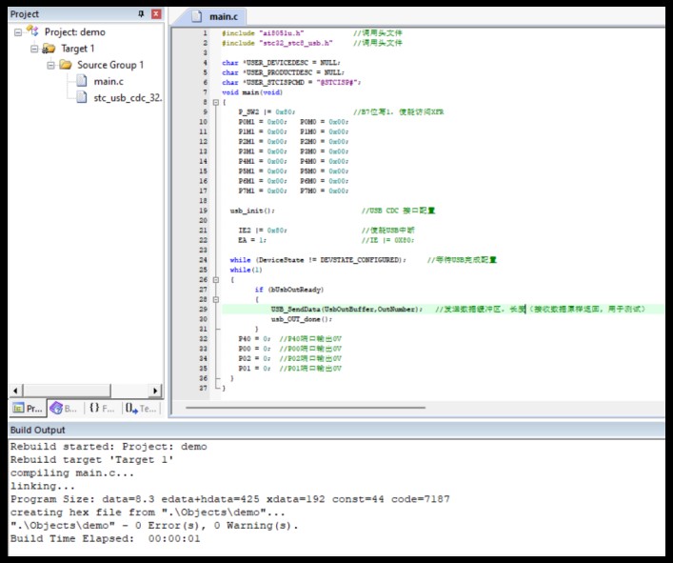This screenshot has width=673, height=563.
Task: Collapse the while(1) block fold at line 26
Action: tap(216, 279)
